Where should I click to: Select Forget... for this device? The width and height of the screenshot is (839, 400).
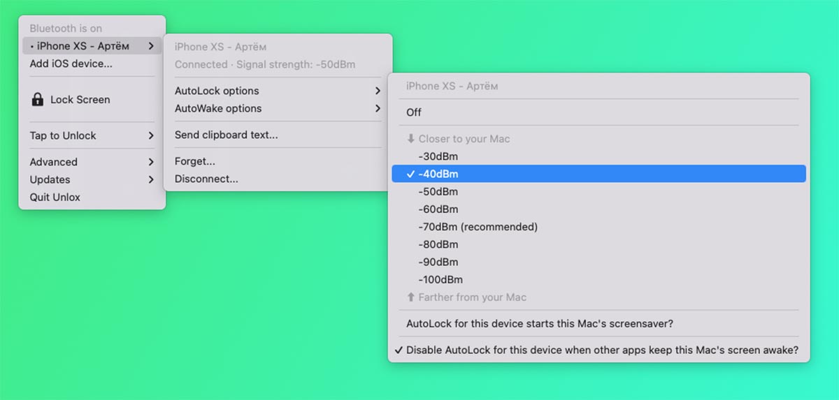pos(278,161)
